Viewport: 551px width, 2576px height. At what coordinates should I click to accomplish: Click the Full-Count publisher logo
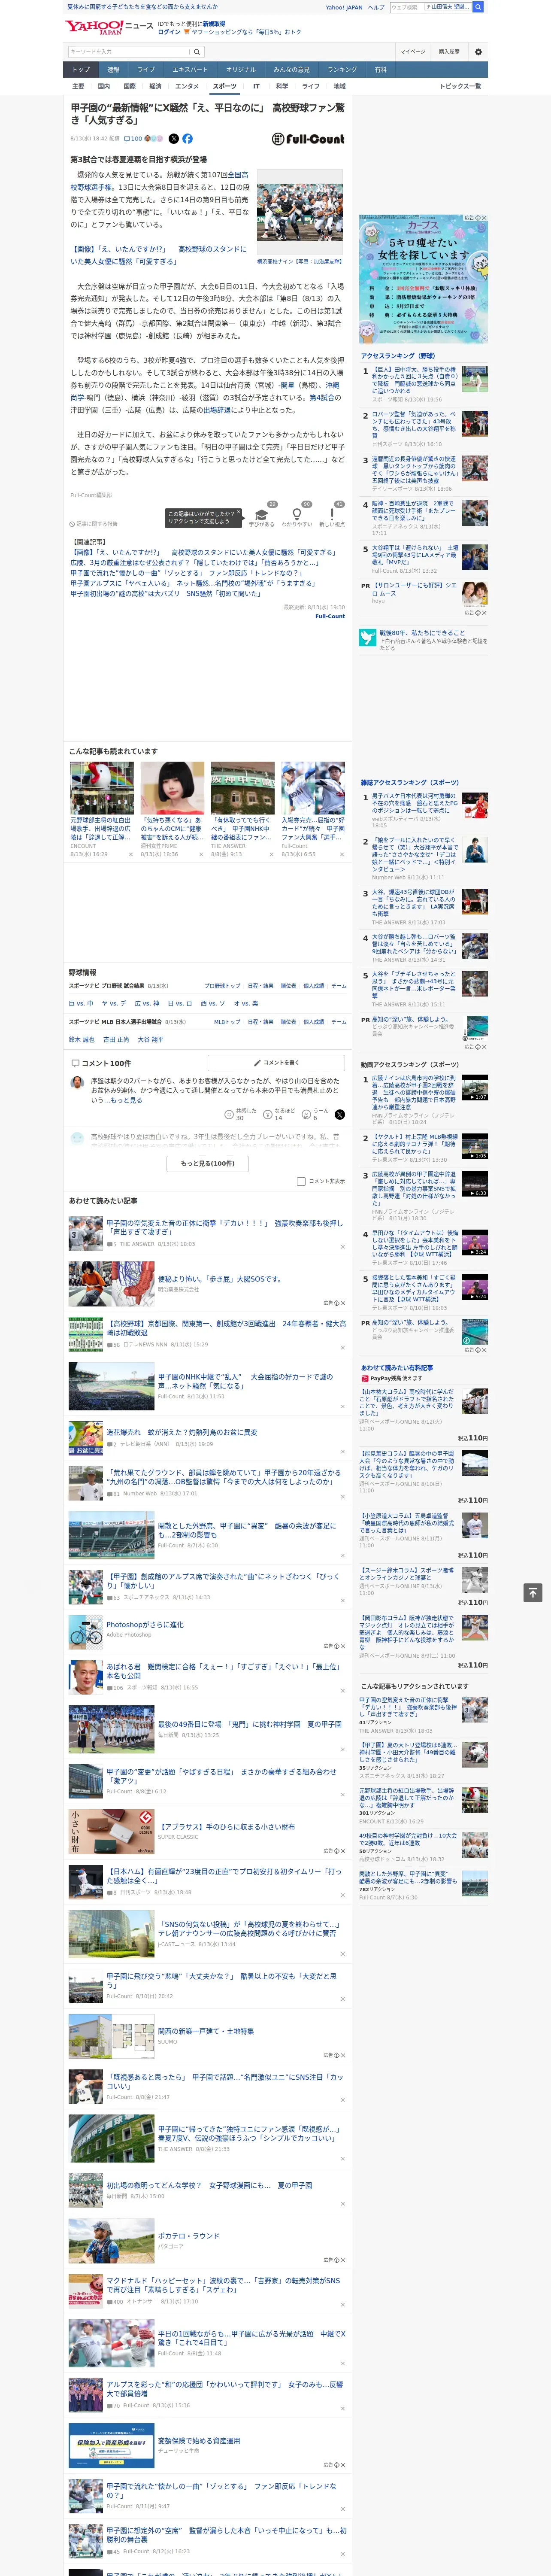(x=308, y=139)
